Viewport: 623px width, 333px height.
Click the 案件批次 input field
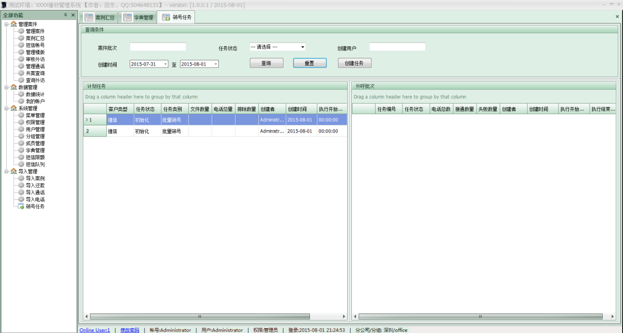coord(158,47)
